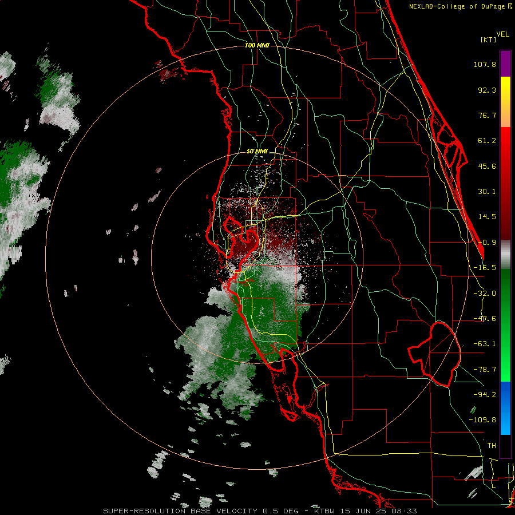Click the VEL legend title
This screenshot has width=515, height=515.
pyautogui.click(x=502, y=34)
